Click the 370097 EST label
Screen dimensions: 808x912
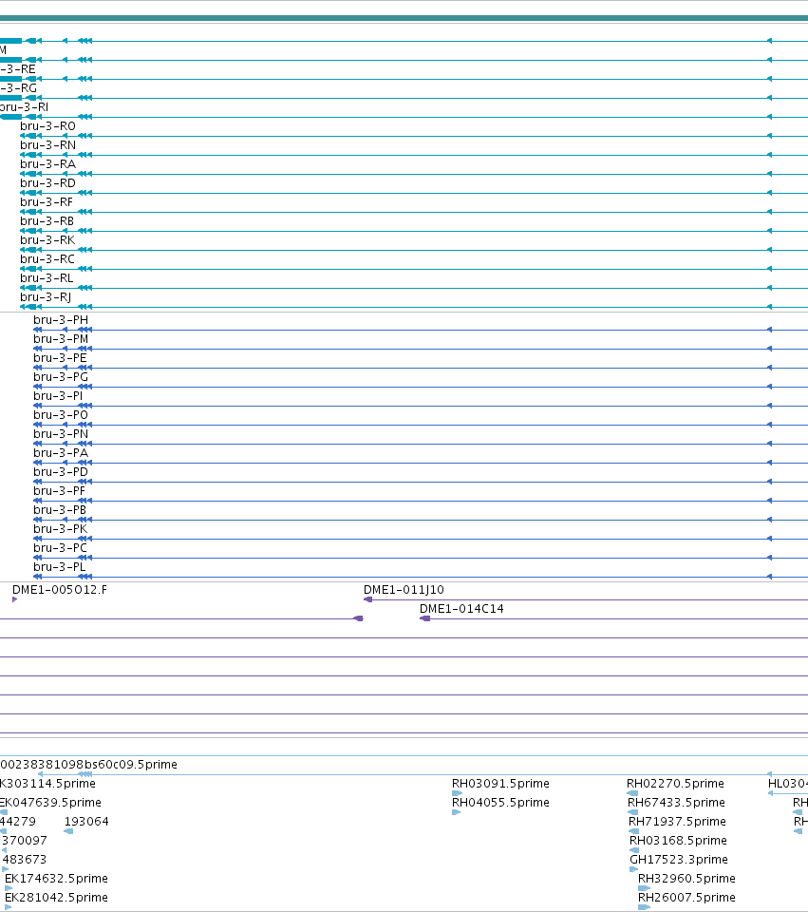coord(25,841)
